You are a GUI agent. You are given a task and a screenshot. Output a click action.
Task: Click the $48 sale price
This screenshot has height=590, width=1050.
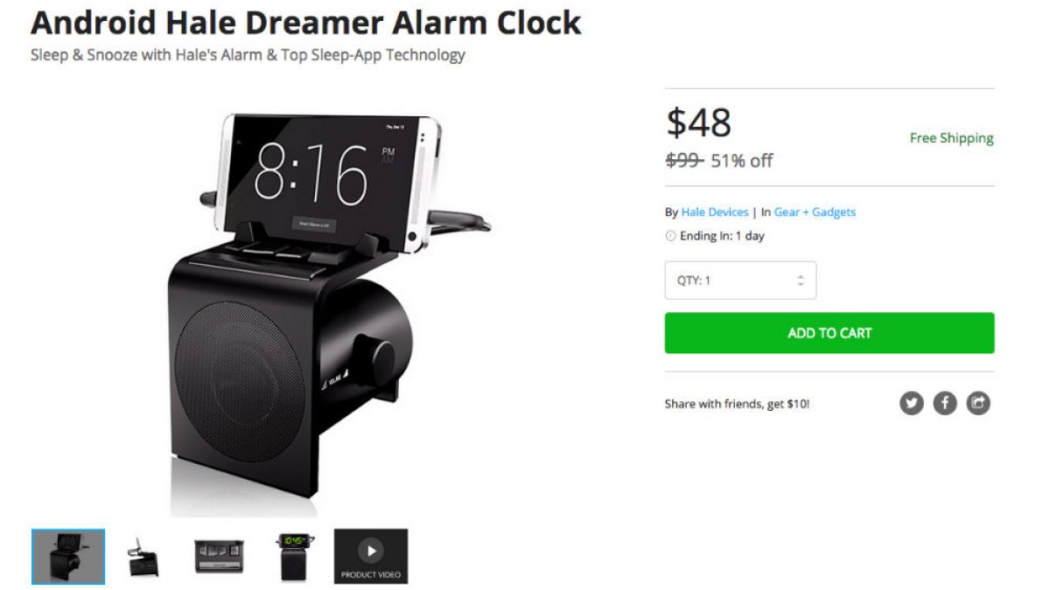[x=698, y=122]
